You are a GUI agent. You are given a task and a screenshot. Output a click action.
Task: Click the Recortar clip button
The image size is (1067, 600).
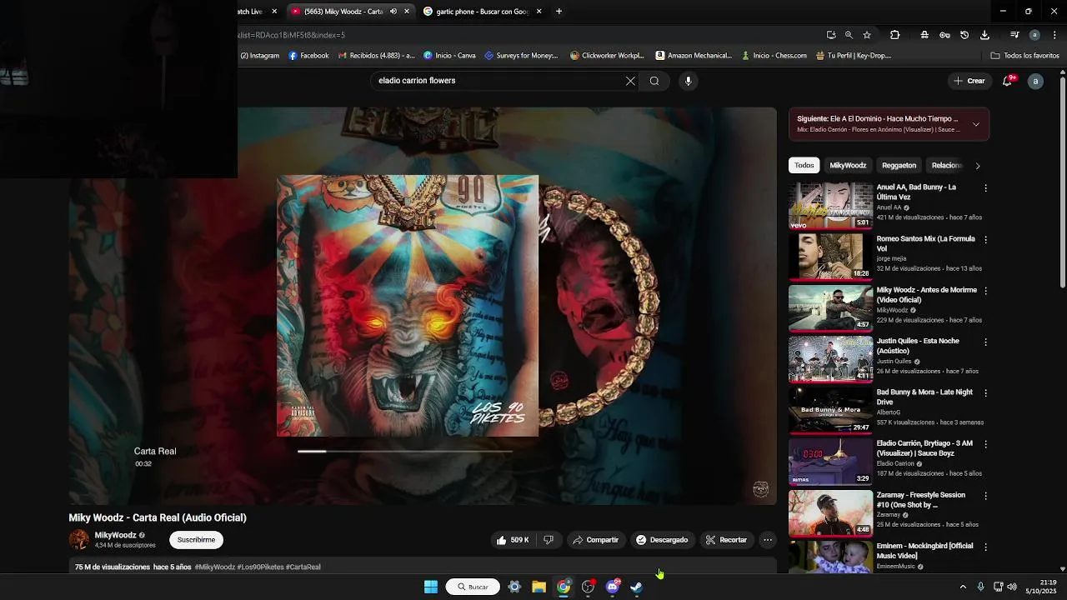(726, 540)
